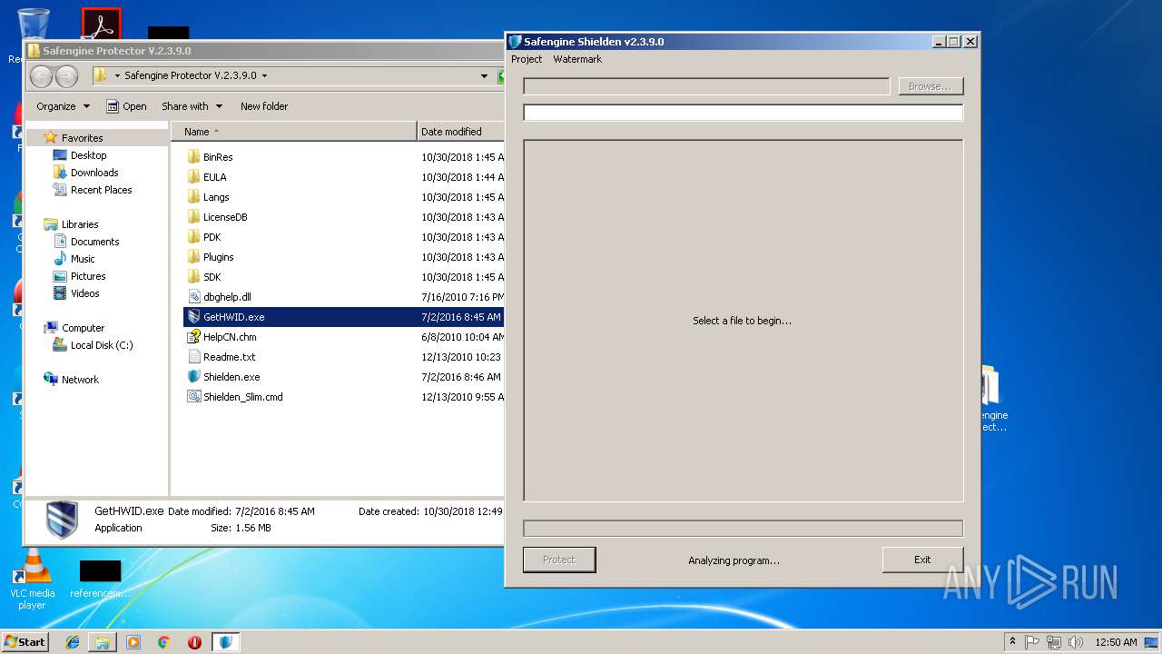1162x654 pixels.
Task: Select the Shielden.exe shield icon
Action: pos(193,376)
